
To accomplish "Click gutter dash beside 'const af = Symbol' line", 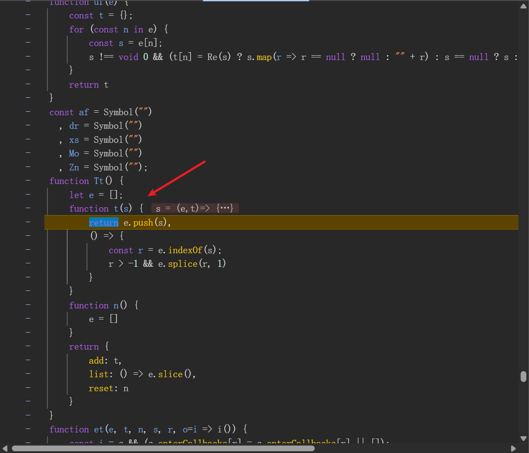I will [x=28, y=112].
